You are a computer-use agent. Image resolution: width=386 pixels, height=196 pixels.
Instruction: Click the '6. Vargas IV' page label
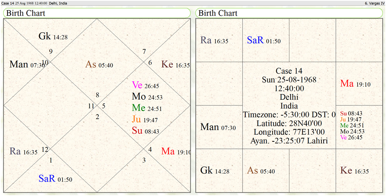point(375,4)
